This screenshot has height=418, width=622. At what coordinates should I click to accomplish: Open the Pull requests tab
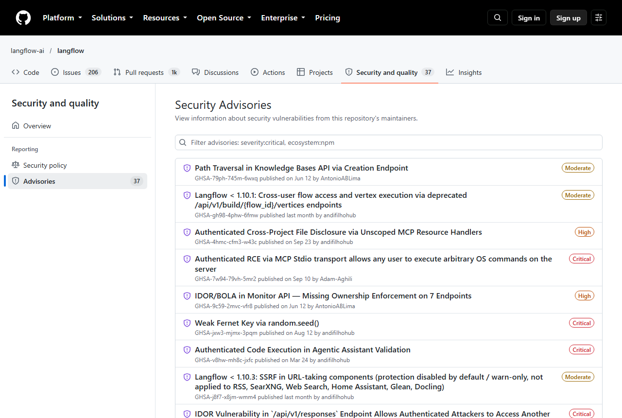point(147,72)
